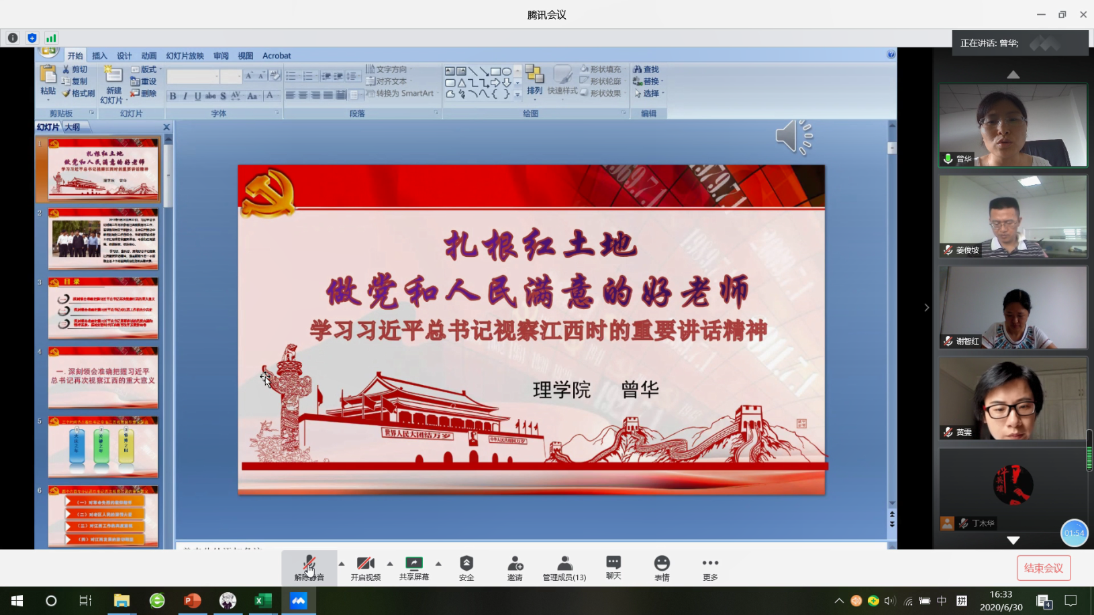Unmute the microphone (解除静音)
This screenshot has height=615, width=1094.
309,567
